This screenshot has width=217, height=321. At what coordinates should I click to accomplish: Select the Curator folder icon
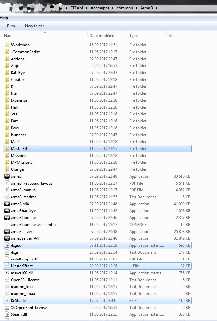pyautogui.click(x=7, y=80)
